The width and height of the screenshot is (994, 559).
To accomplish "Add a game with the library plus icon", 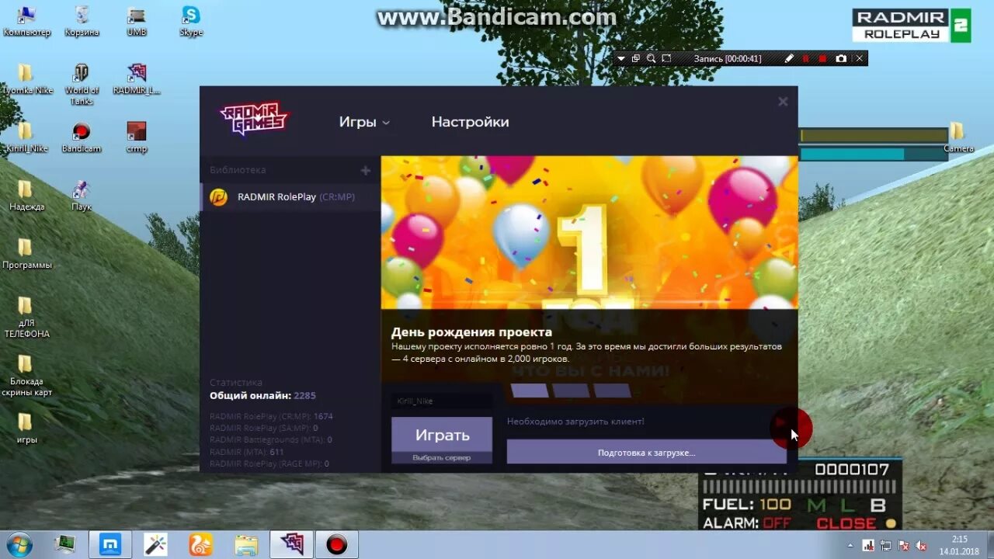I will pyautogui.click(x=366, y=170).
